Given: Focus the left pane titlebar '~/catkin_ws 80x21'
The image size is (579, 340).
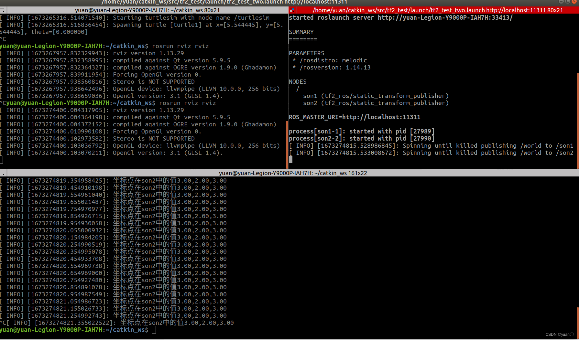Looking at the screenshot, I should (x=147, y=10).
